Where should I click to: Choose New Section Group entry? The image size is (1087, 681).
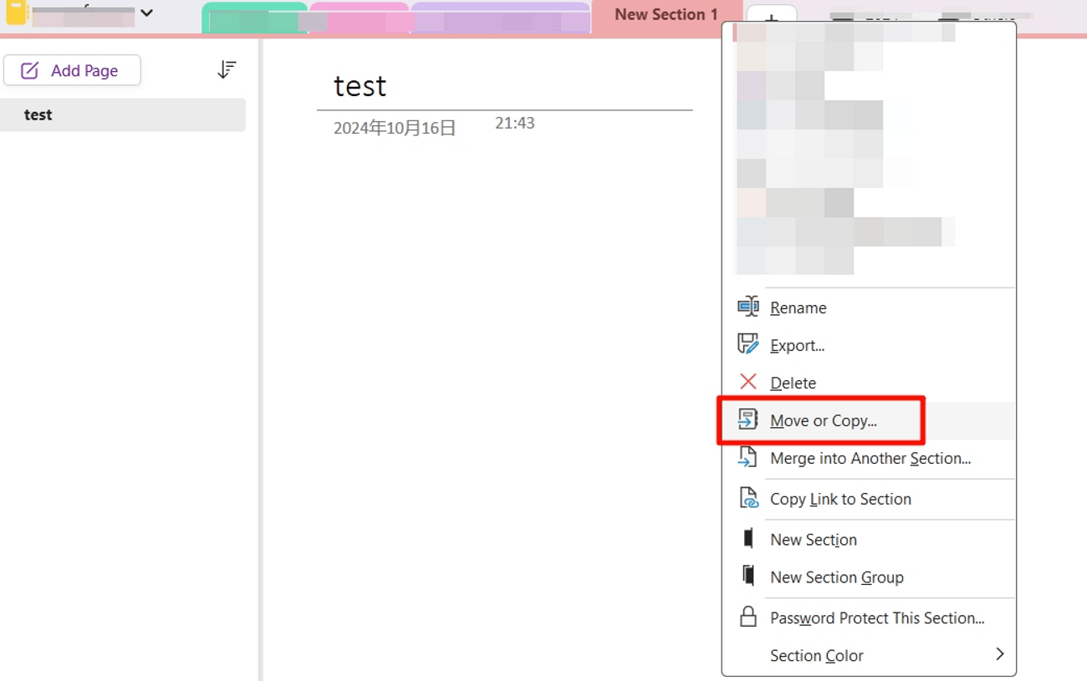coord(870,577)
